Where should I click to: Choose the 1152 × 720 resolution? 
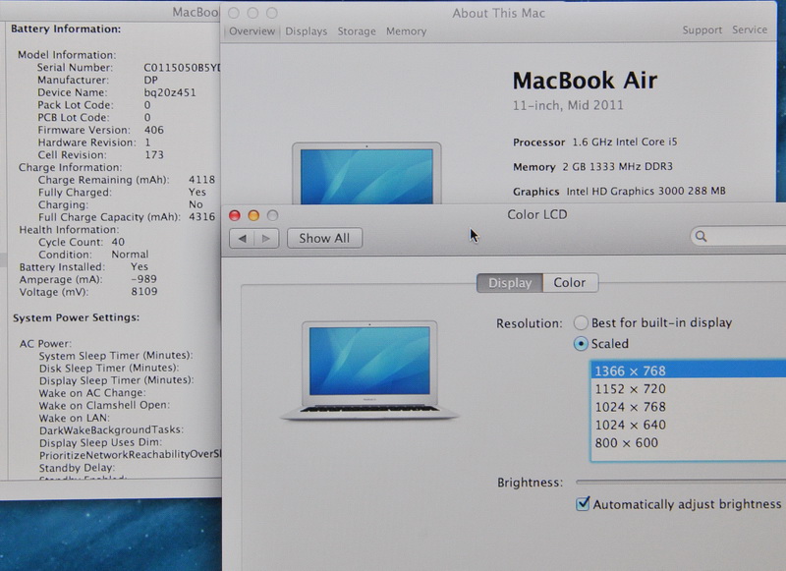(x=689, y=388)
